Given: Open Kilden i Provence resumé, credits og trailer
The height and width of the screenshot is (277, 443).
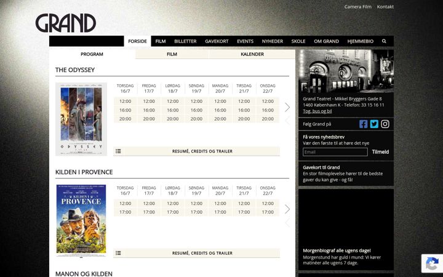Looking at the screenshot, I should [x=197, y=253].
